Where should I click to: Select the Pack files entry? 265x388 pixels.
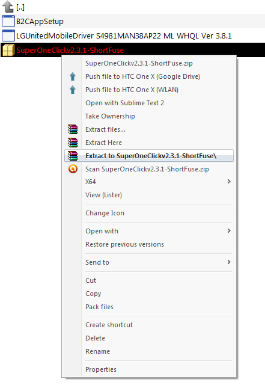pyautogui.click(x=99, y=307)
